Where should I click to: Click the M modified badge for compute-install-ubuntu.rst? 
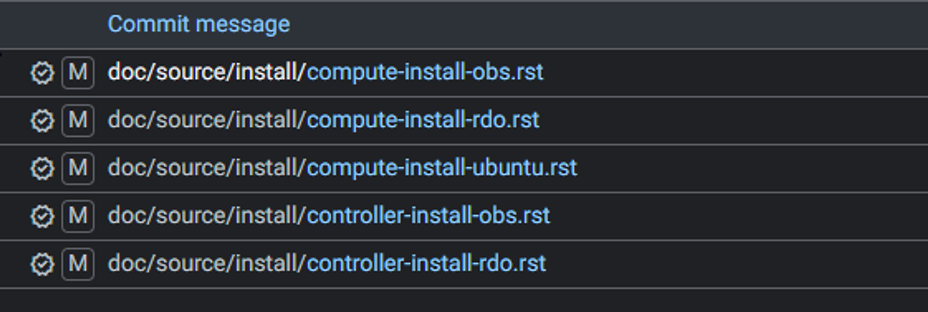(78, 169)
